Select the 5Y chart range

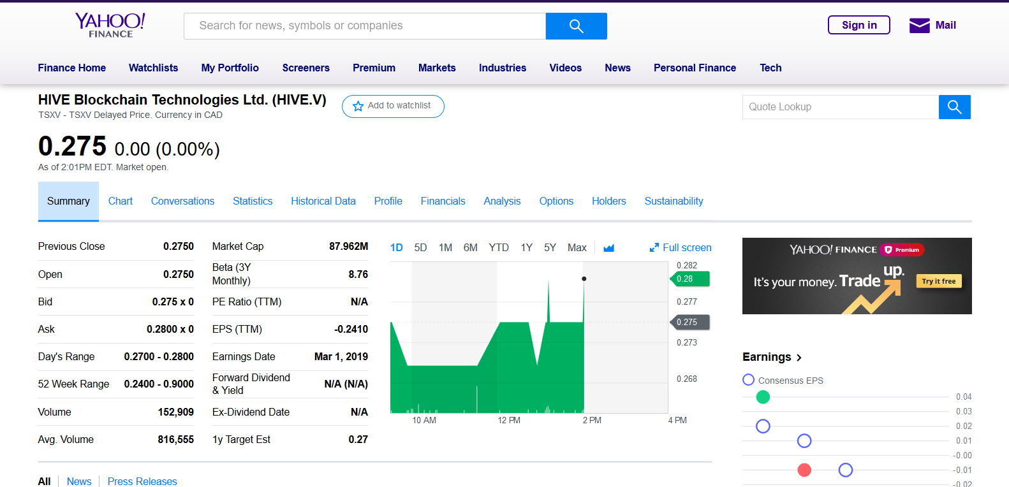tap(550, 247)
